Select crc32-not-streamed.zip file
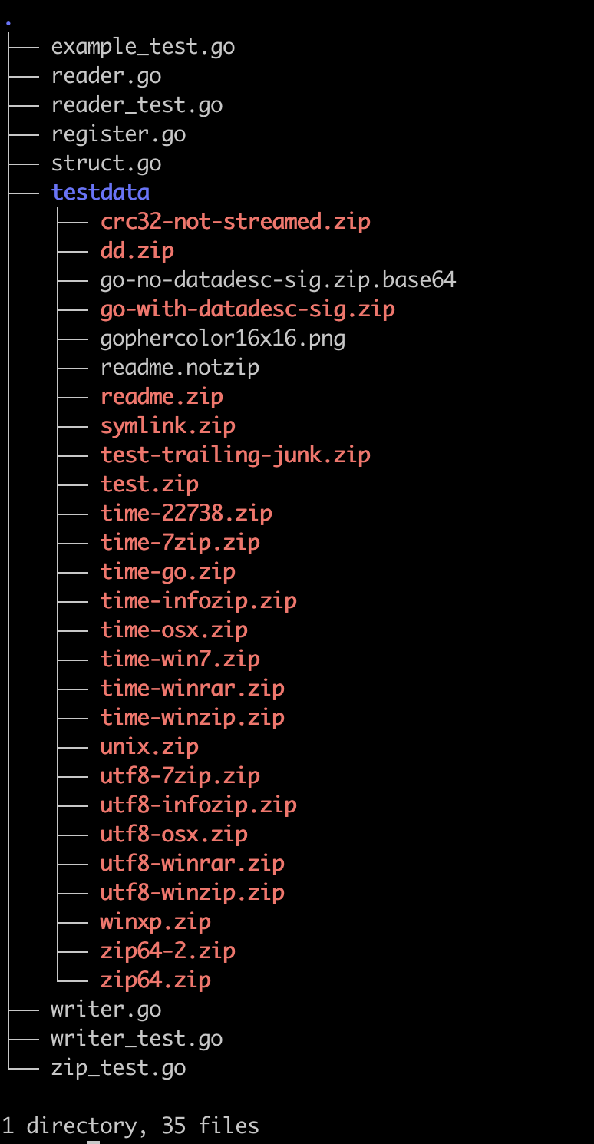 coord(235,222)
